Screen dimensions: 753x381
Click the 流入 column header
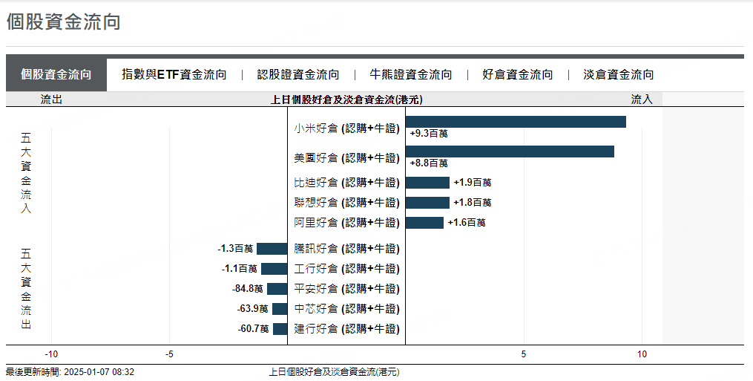(x=642, y=100)
